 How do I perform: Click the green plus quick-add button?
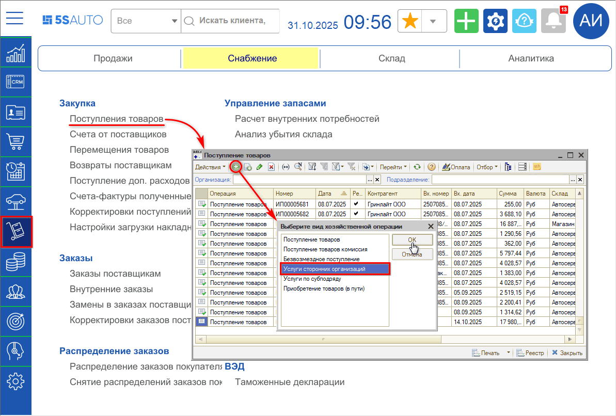466,21
